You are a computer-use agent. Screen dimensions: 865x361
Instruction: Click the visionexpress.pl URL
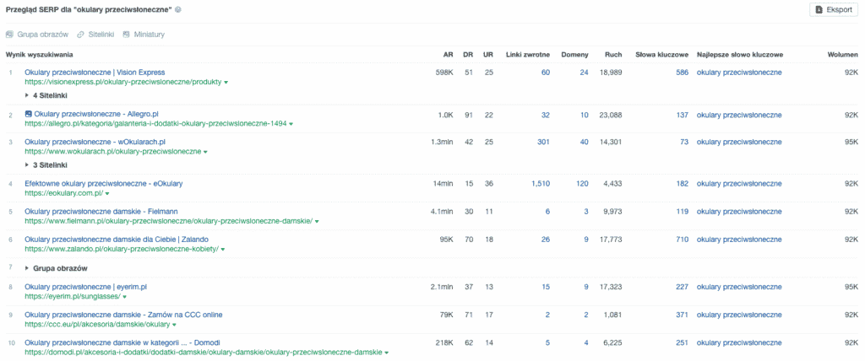click(x=123, y=82)
